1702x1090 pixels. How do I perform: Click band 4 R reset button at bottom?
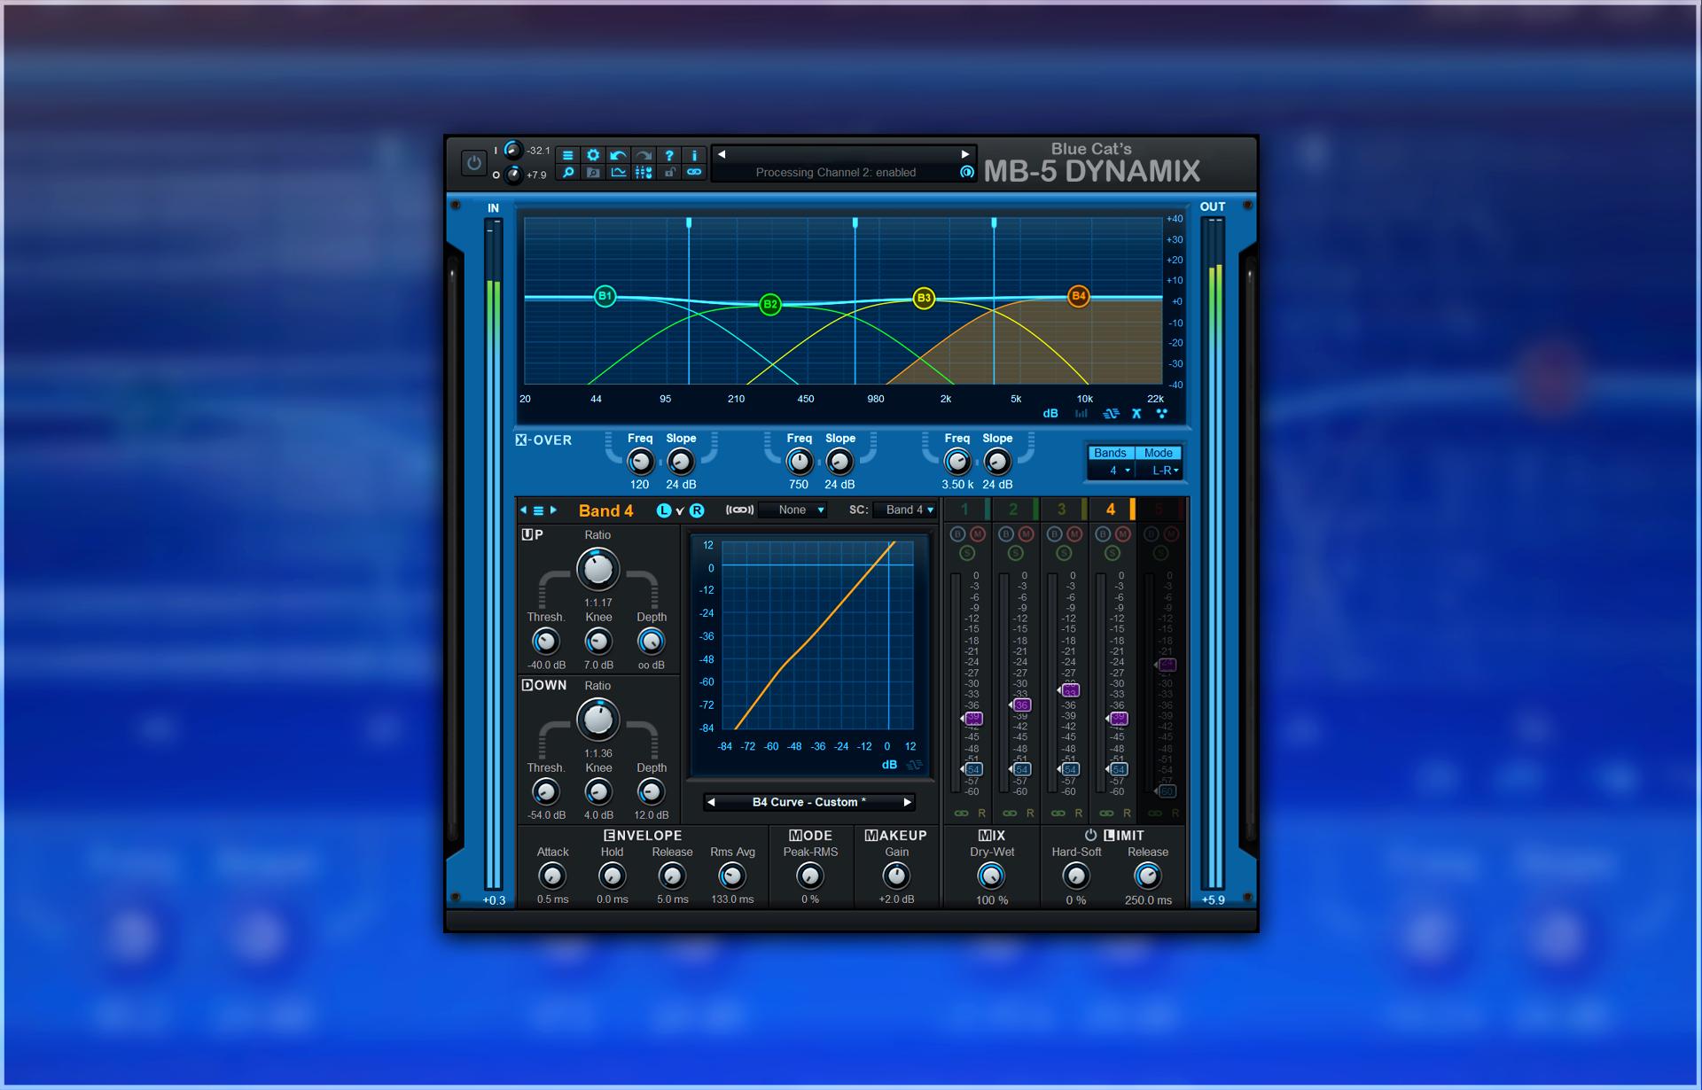[1128, 813]
